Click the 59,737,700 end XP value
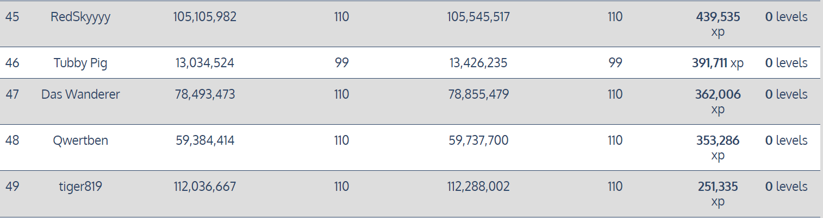Viewport: 823px width, 218px height. [x=478, y=140]
